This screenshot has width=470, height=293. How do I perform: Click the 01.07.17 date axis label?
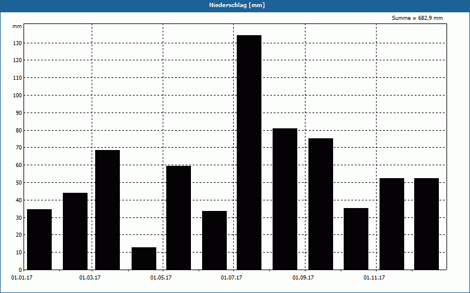(231, 278)
